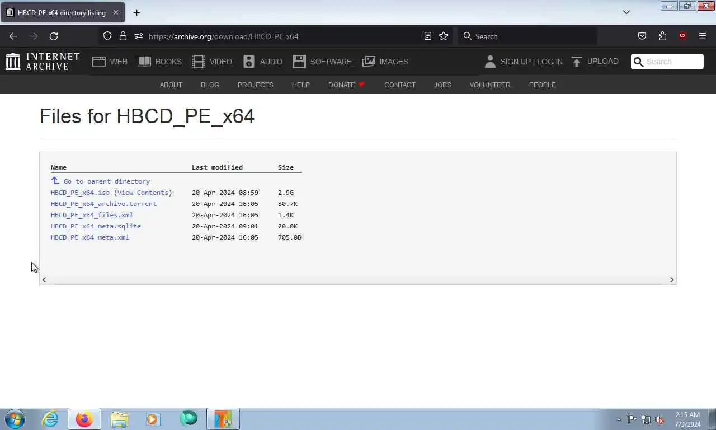Screen dimensions: 716x430
Task: Open Firefox application hamburger menu
Action: (703, 36)
